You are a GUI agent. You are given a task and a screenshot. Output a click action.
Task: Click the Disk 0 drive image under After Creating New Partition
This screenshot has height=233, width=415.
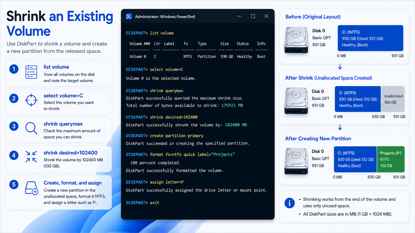pyautogui.click(x=296, y=161)
